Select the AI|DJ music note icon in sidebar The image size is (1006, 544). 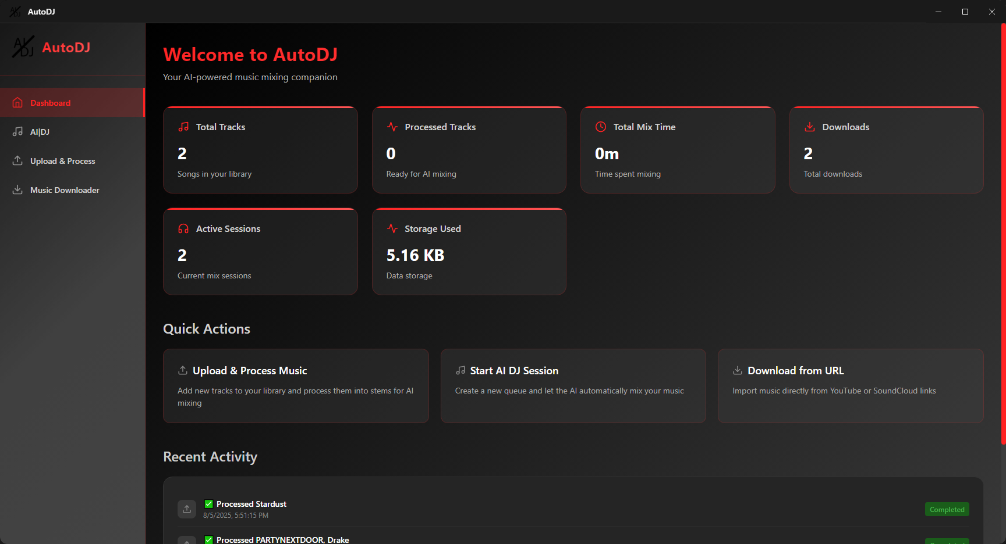pyautogui.click(x=17, y=131)
